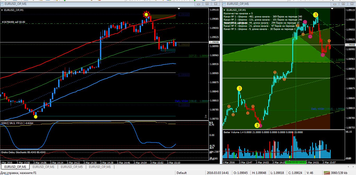356x175 pixels.
Task: Select the (127.2) - 1.08958 Fibonacci label in left chart
Action: point(198,56)
